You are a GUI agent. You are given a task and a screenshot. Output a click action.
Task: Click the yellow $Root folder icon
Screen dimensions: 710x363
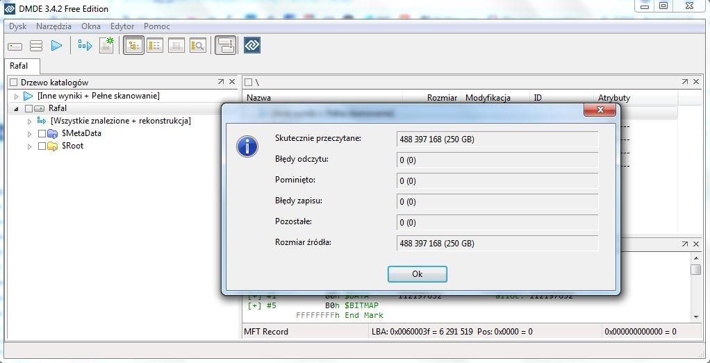pos(53,146)
